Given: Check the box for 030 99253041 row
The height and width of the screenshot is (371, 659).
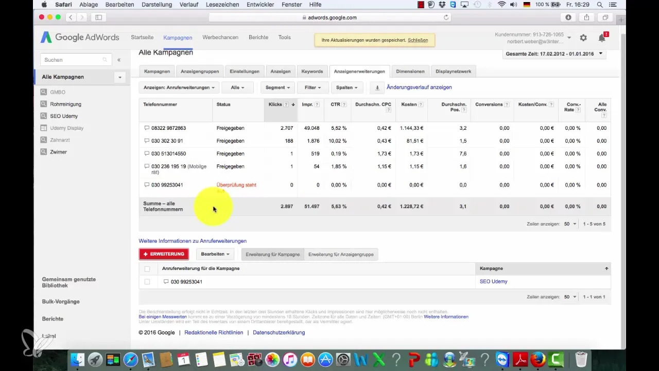Looking at the screenshot, I should pyautogui.click(x=147, y=282).
